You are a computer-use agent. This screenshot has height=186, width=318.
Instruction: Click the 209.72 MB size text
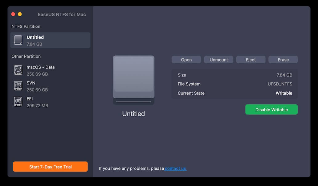coord(37,106)
